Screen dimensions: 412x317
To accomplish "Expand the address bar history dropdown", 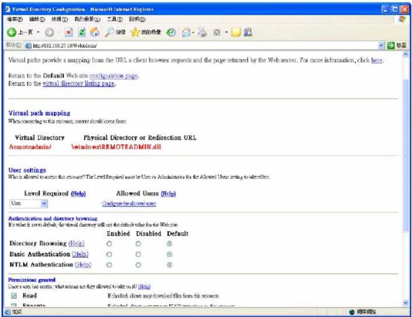I will tap(381, 46).
